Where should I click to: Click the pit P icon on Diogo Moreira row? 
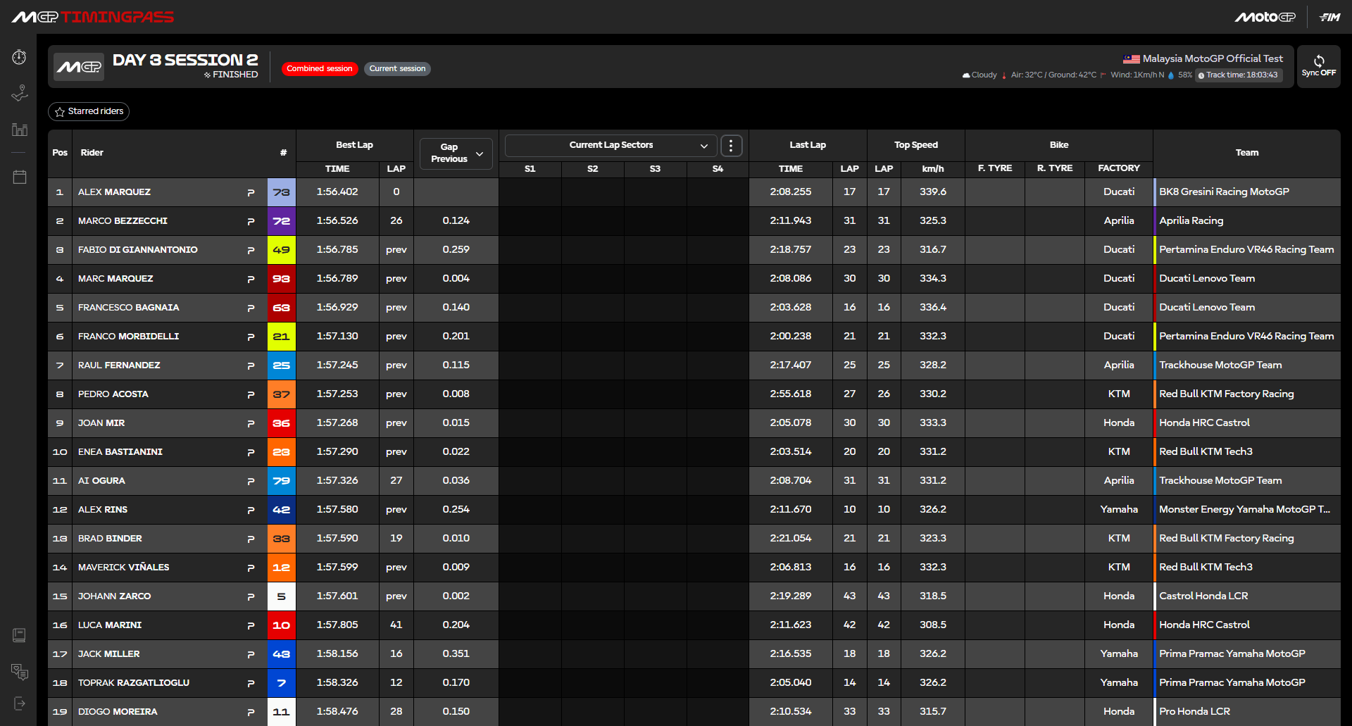[x=251, y=712]
